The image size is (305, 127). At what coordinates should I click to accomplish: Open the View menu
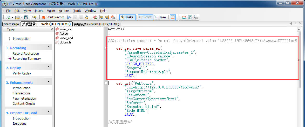pos(28,11)
